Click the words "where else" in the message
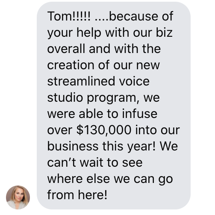This screenshot has width=215, height=215. (x=79, y=179)
